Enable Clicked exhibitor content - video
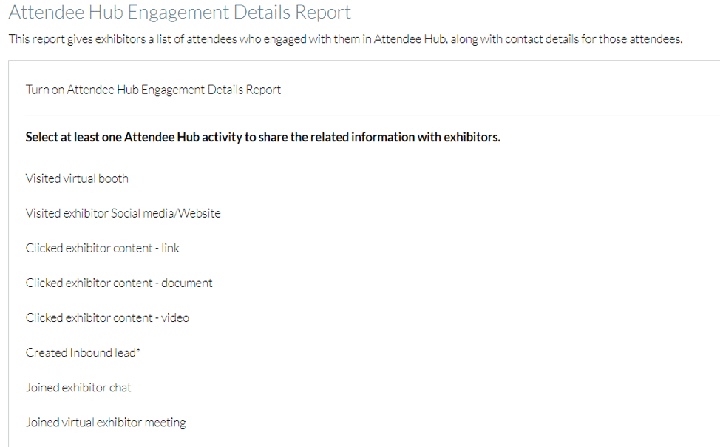720x447 pixels. 107,317
